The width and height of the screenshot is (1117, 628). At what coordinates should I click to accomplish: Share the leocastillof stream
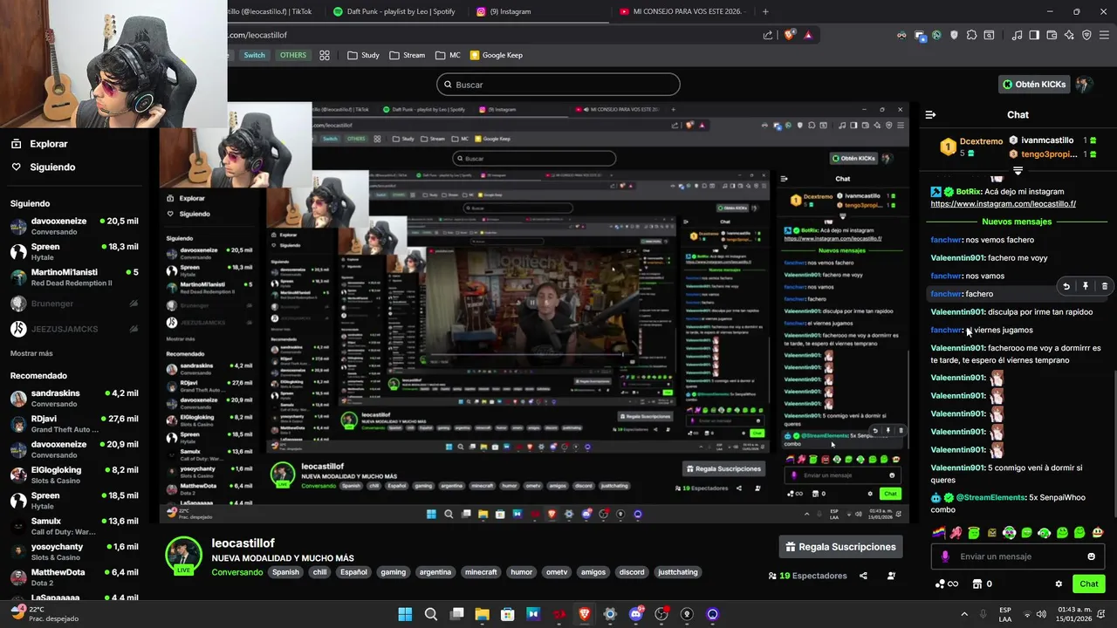[863, 576]
